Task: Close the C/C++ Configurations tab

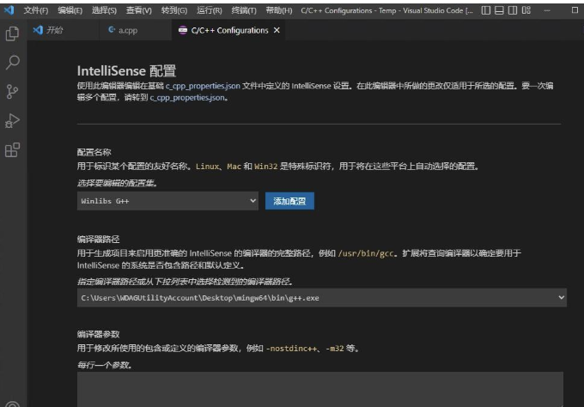Action: click(277, 30)
